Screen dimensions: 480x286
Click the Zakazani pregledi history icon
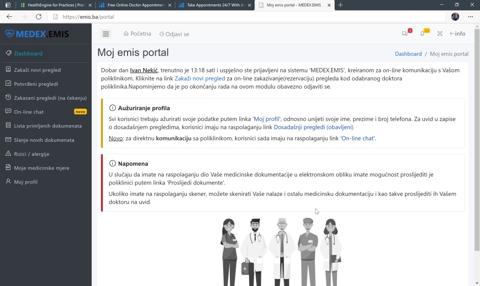tap(8, 97)
